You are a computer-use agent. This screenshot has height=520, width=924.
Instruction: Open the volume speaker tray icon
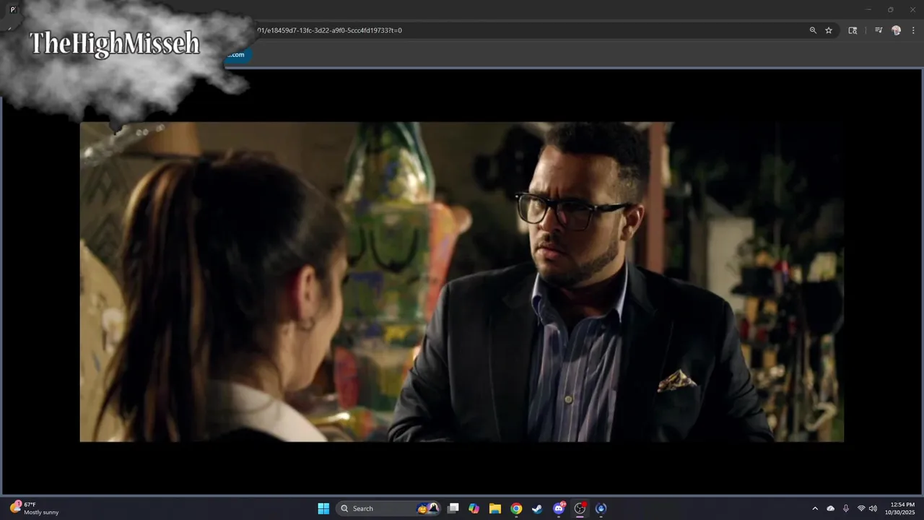873,508
